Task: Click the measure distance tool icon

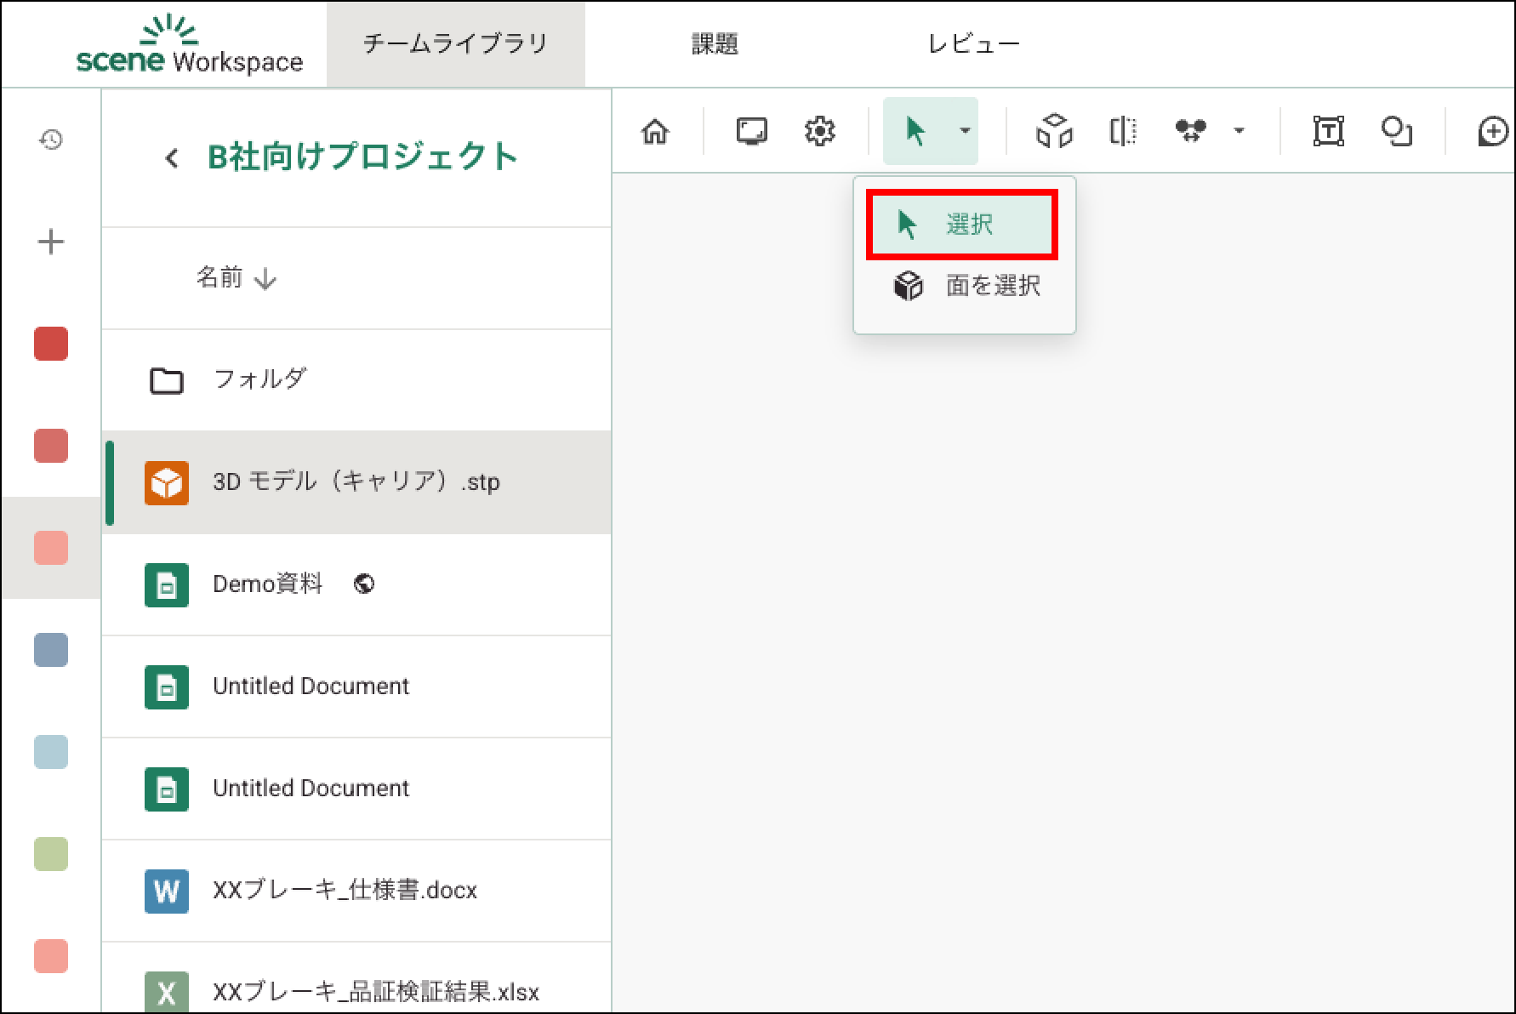Action: pos(1190,132)
